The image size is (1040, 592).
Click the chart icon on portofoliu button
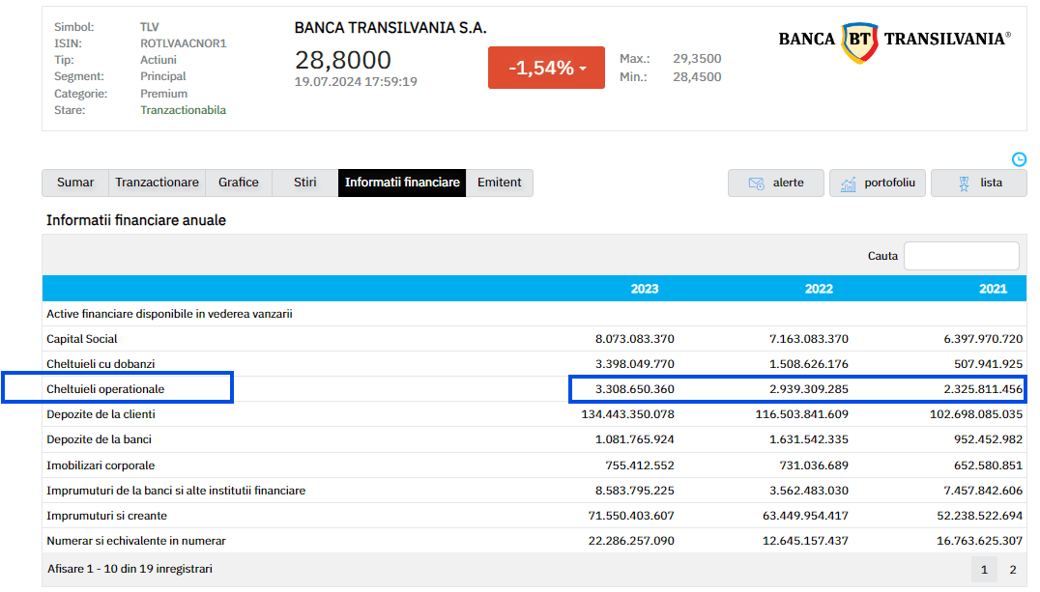[848, 183]
